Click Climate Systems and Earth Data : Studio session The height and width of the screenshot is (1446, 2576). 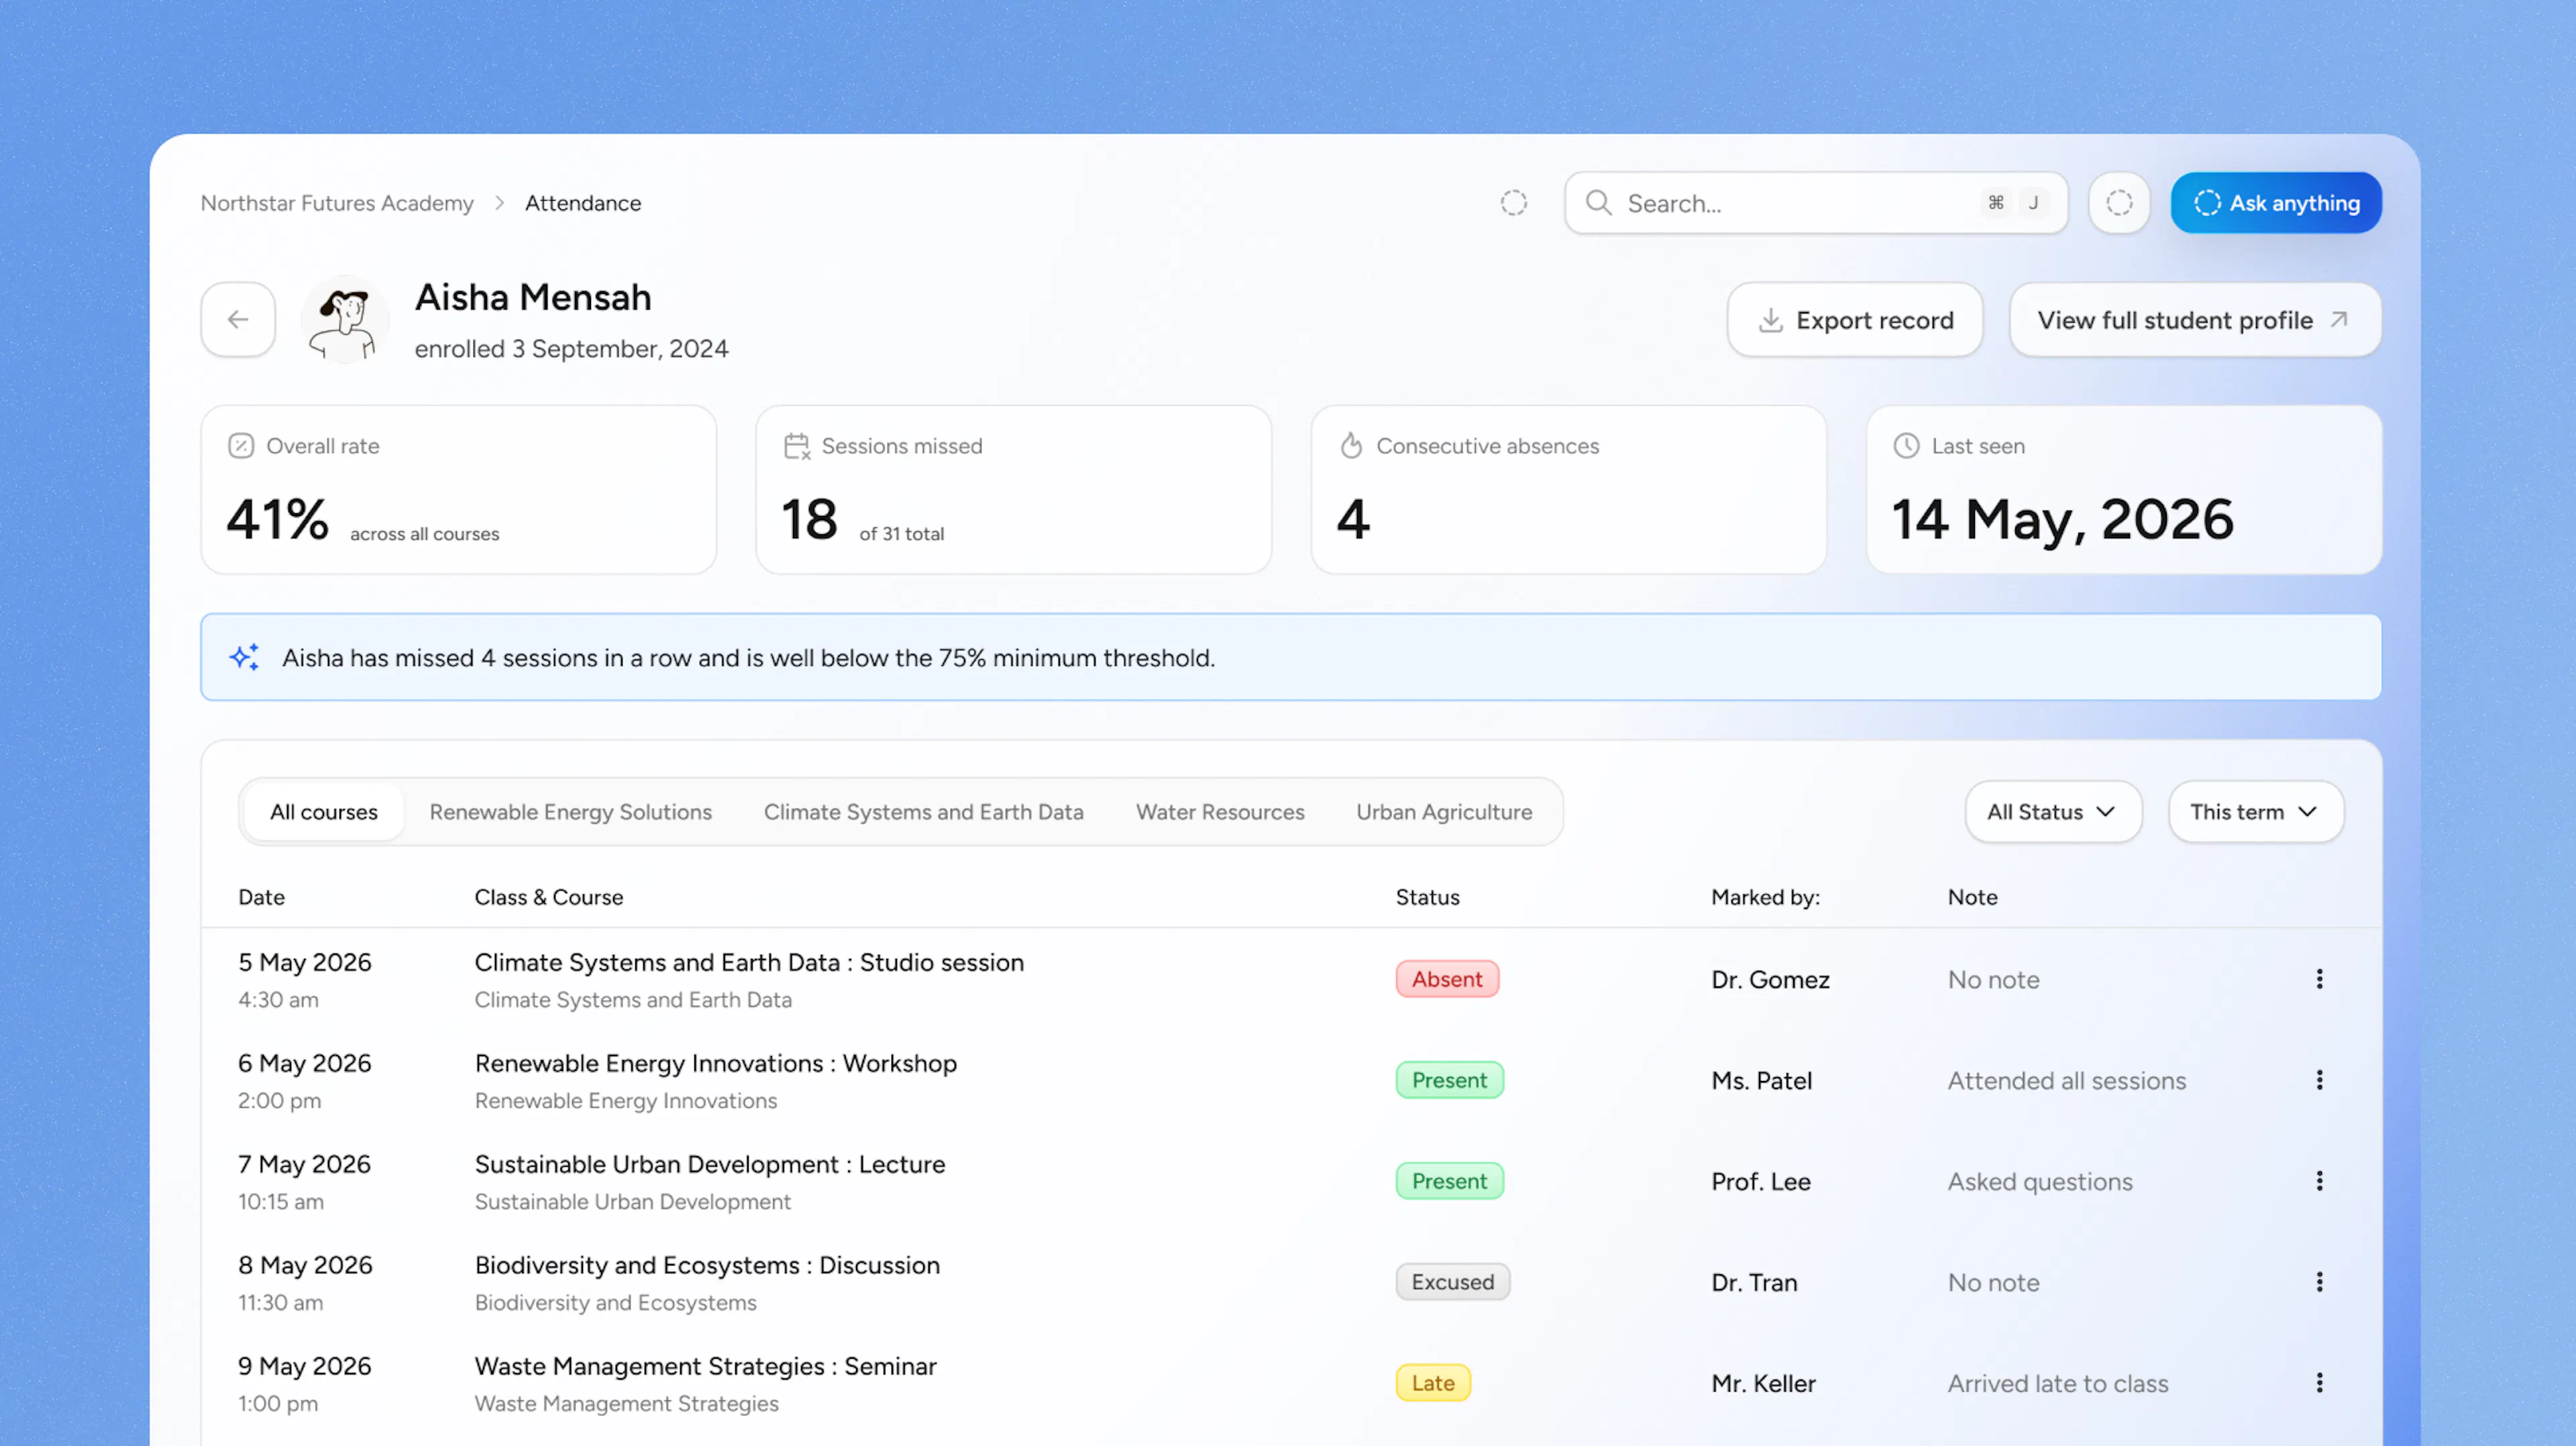click(749, 962)
